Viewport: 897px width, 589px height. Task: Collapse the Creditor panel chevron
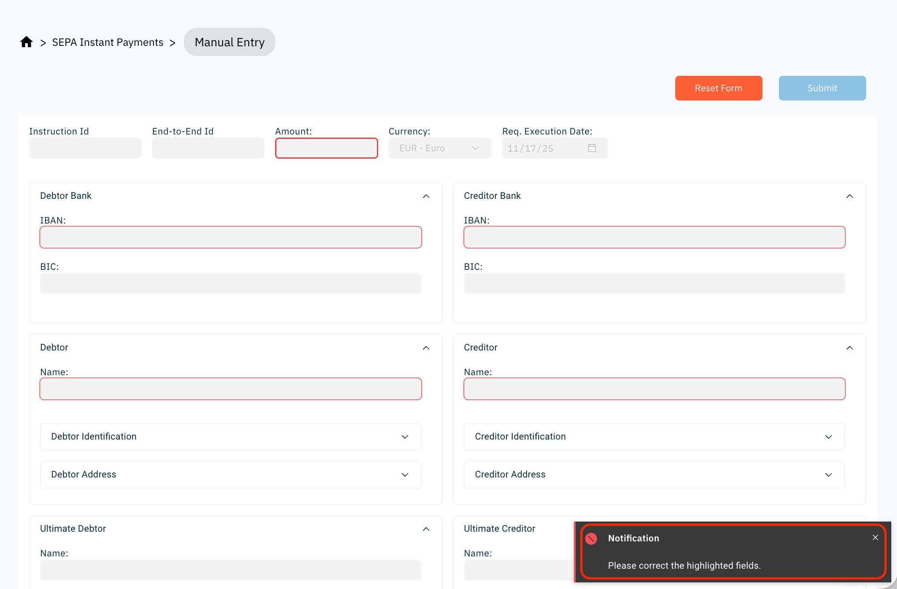coord(849,348)
